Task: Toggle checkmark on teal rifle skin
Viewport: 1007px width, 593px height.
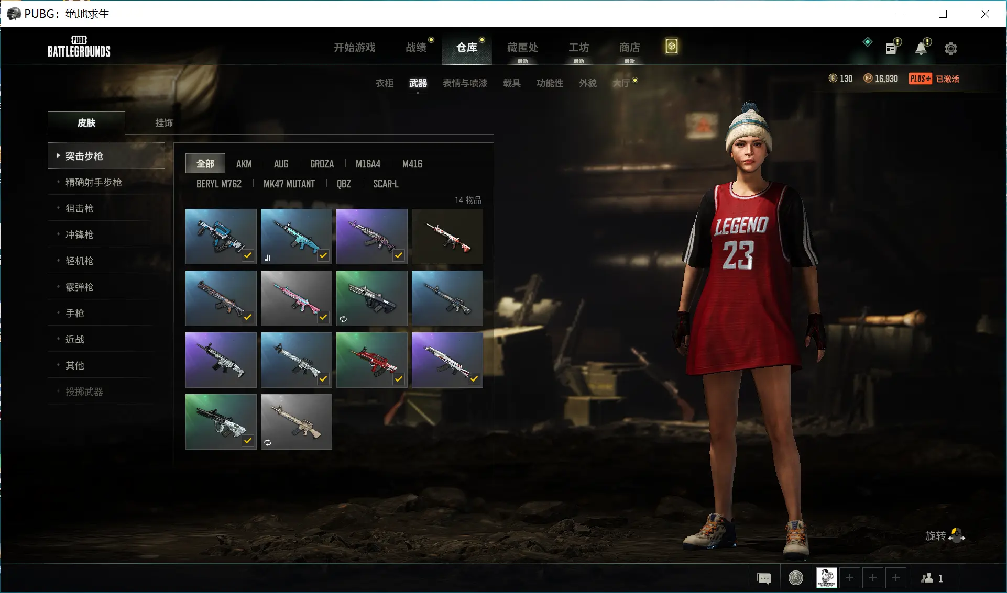Action: [x=323, y=255]
